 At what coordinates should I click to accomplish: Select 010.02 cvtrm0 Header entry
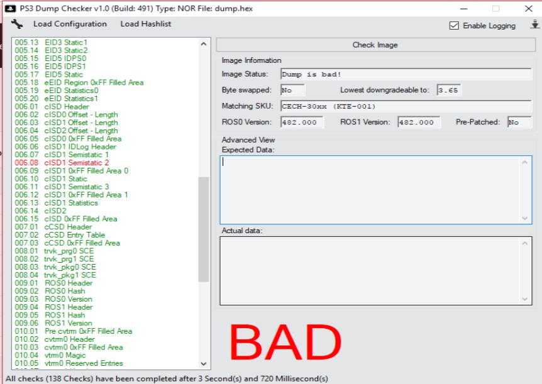55,339
